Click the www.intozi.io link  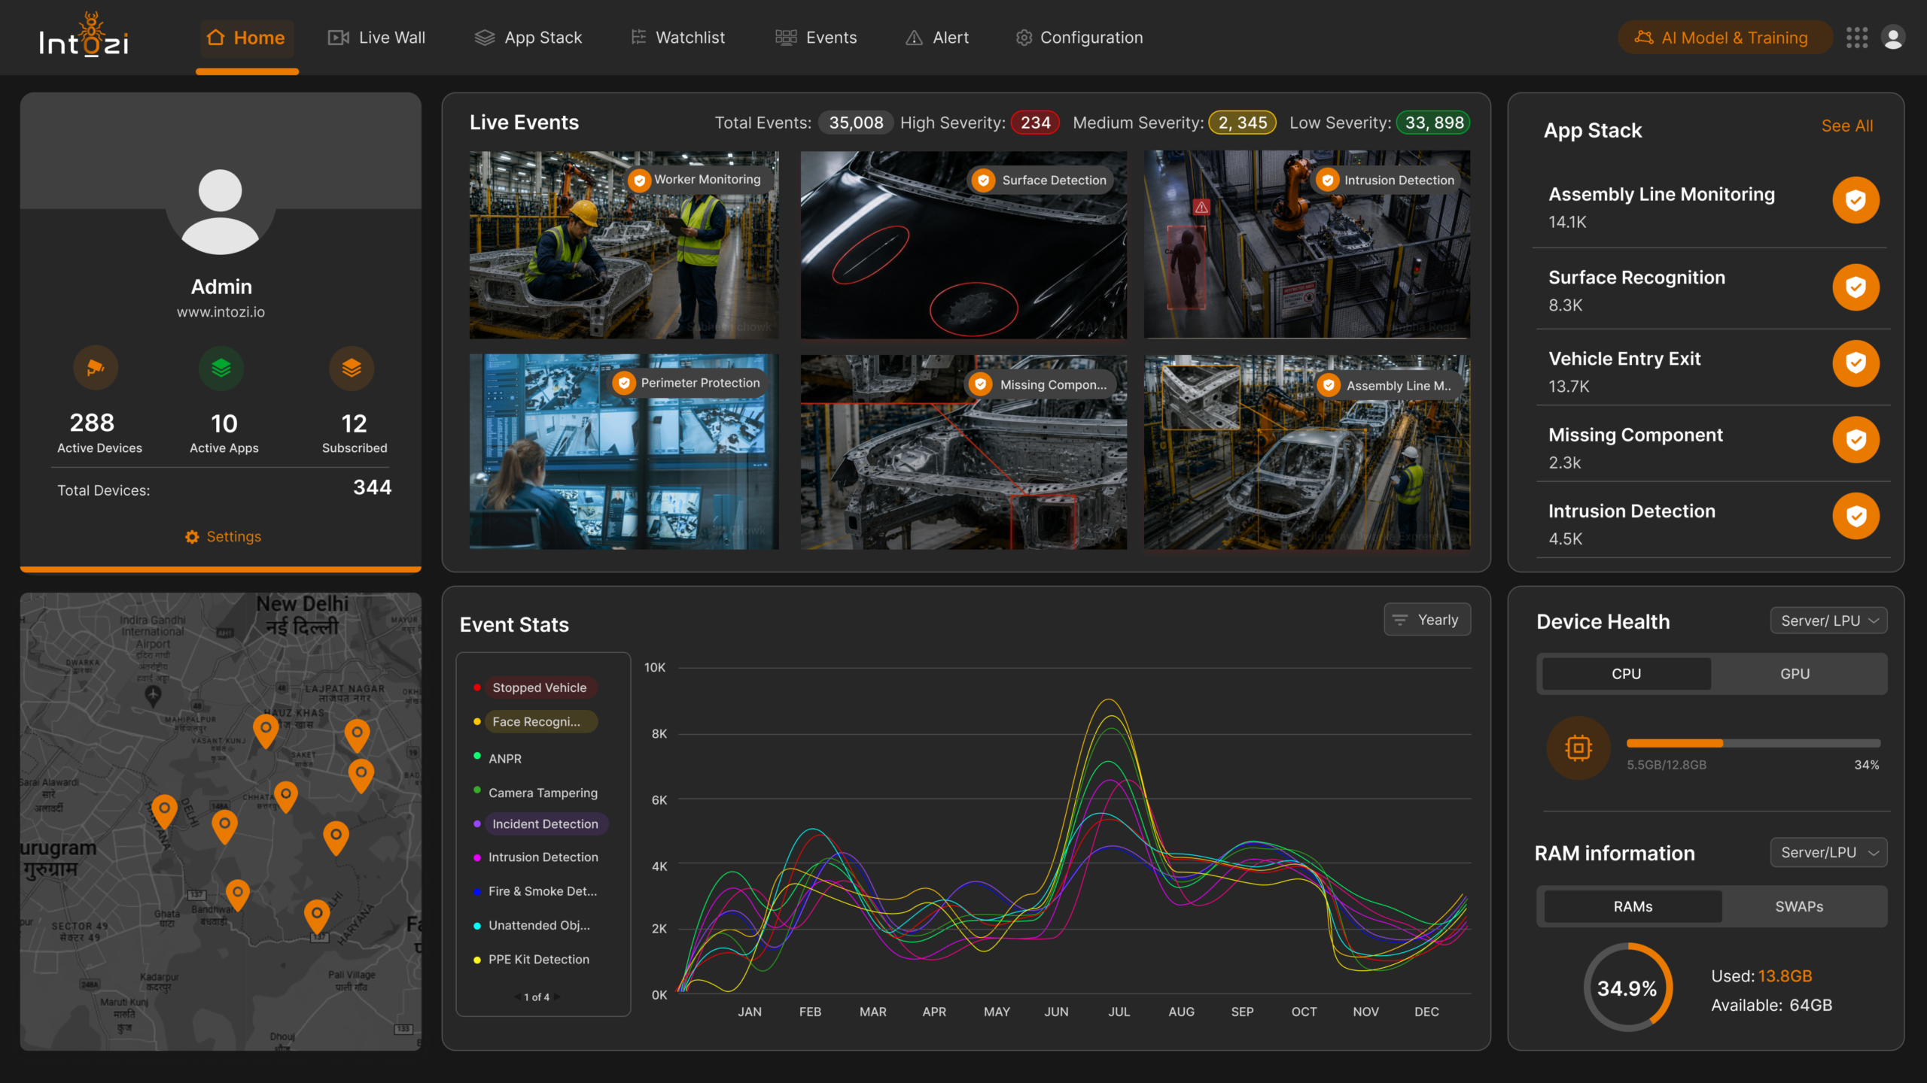(x=221, y=312)
